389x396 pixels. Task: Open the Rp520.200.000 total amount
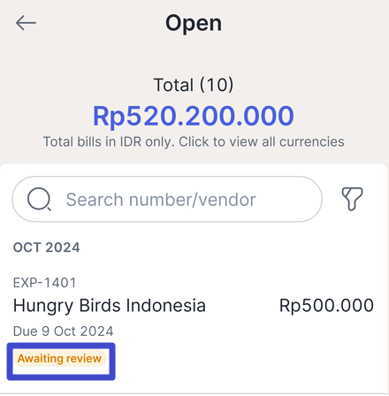pyautogui.click(x=194, y=116)
